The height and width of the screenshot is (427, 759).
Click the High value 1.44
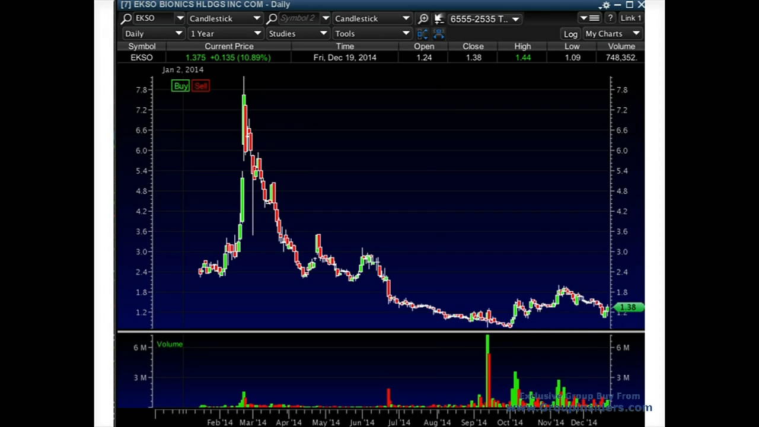pyautogui.click(x=522, y=58)
